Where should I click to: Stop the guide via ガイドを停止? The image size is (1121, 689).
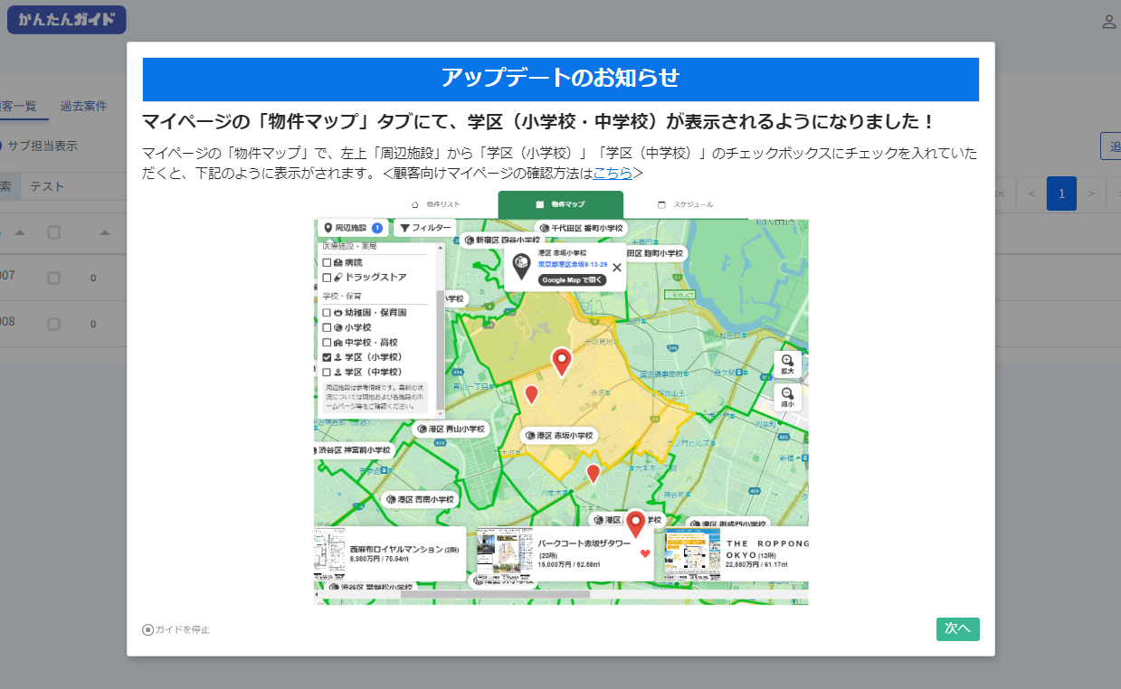tap(176, 629)
